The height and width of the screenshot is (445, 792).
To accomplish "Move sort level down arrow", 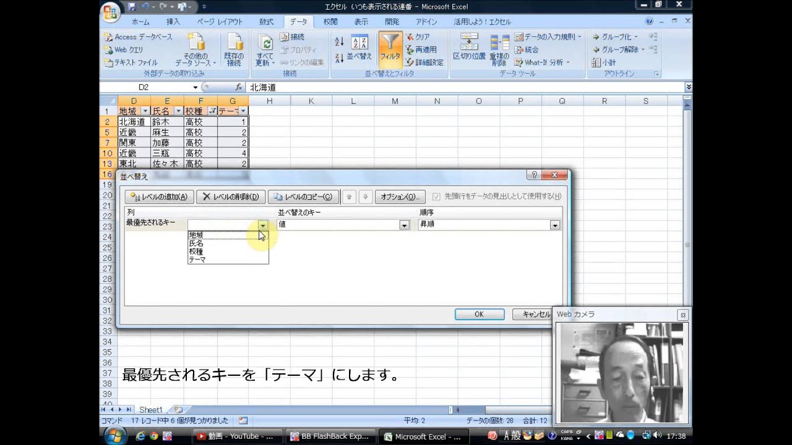I will [365, 197].
